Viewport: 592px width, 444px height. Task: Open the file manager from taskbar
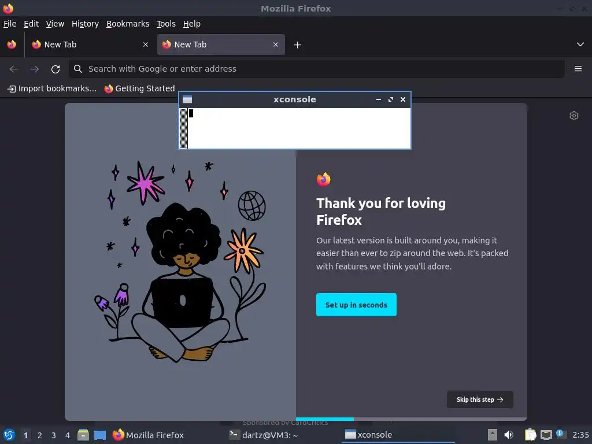(x=83, y=435)
